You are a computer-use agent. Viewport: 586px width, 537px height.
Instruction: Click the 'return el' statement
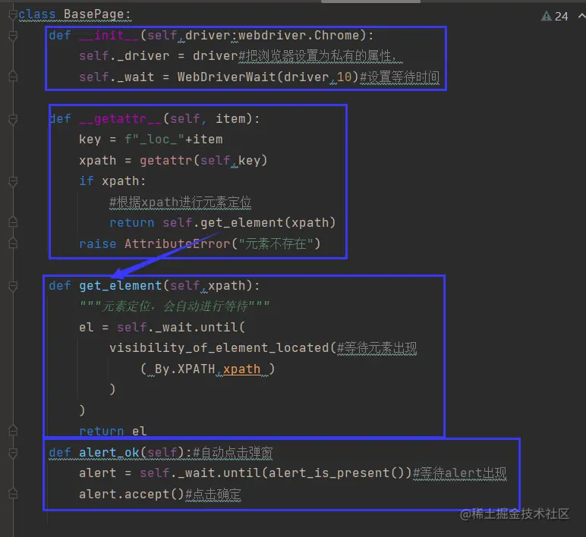(112, 431)
